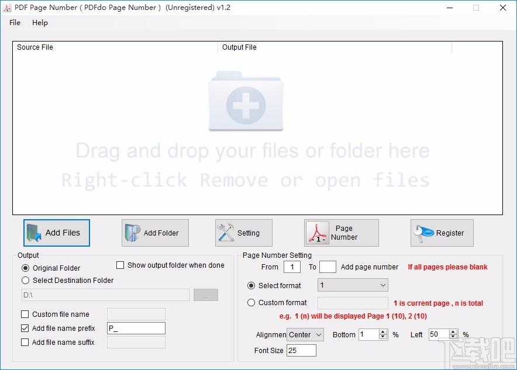Decrease the Bottom percent value

click(383, 337)
